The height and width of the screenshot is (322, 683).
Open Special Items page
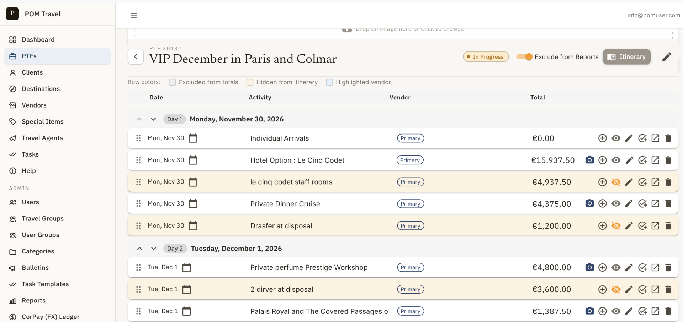pyautogui.click(x=58, y=121)
